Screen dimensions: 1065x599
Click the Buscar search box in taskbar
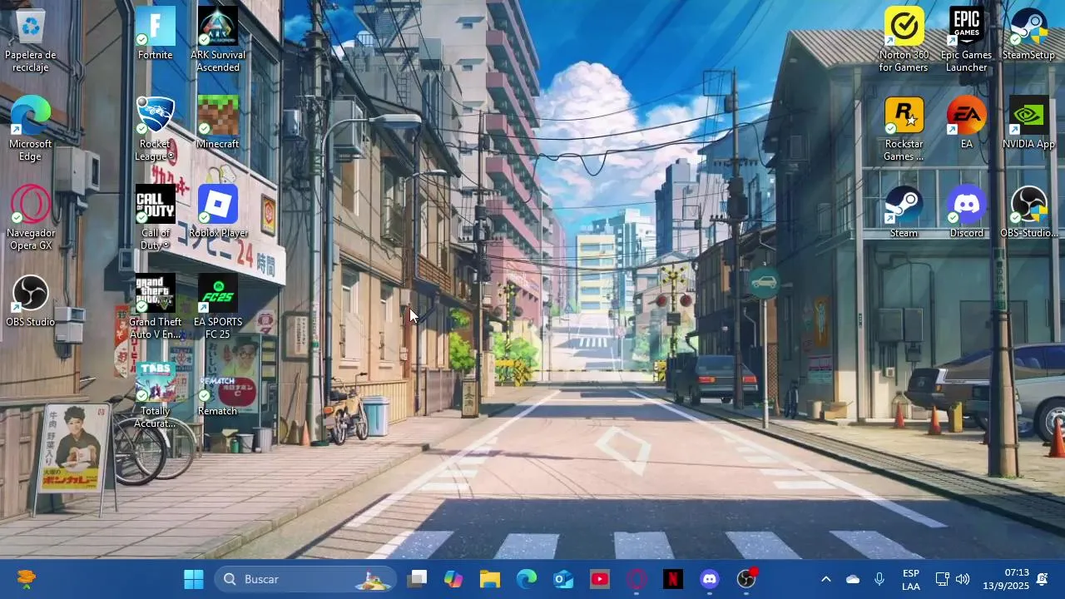tap(305, 579)
